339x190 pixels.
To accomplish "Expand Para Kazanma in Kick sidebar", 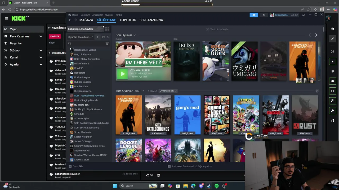I will tap(41, 36).
